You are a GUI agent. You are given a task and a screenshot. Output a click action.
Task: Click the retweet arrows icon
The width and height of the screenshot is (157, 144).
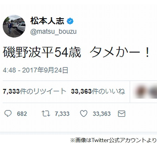[x=46, y=114]
